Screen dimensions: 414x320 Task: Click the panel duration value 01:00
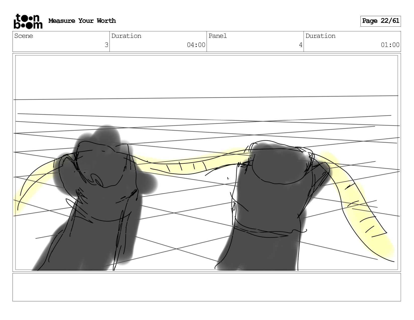pyautogui.click(x=390, y=45)
